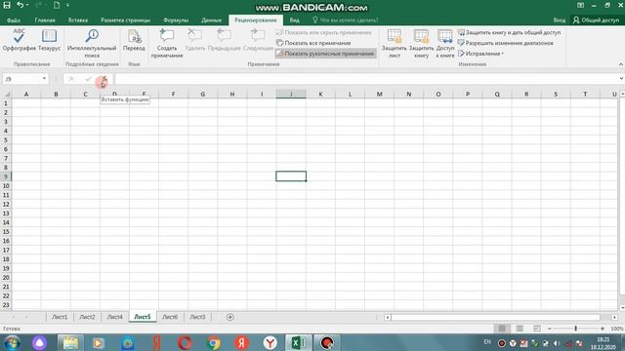Switch to Normal view in status bar
625x351 pixels.
pyautogui.click(x=502, y=329)
